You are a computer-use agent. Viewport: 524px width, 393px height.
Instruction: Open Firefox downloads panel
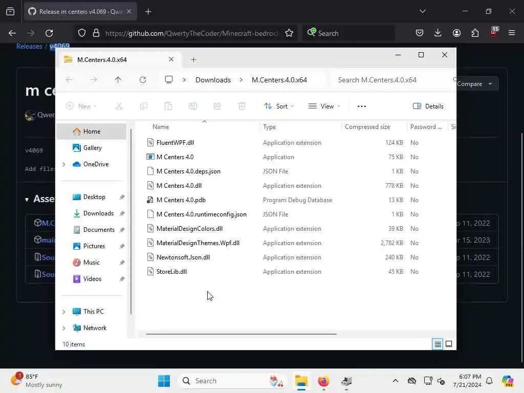(x=438, y=33)
